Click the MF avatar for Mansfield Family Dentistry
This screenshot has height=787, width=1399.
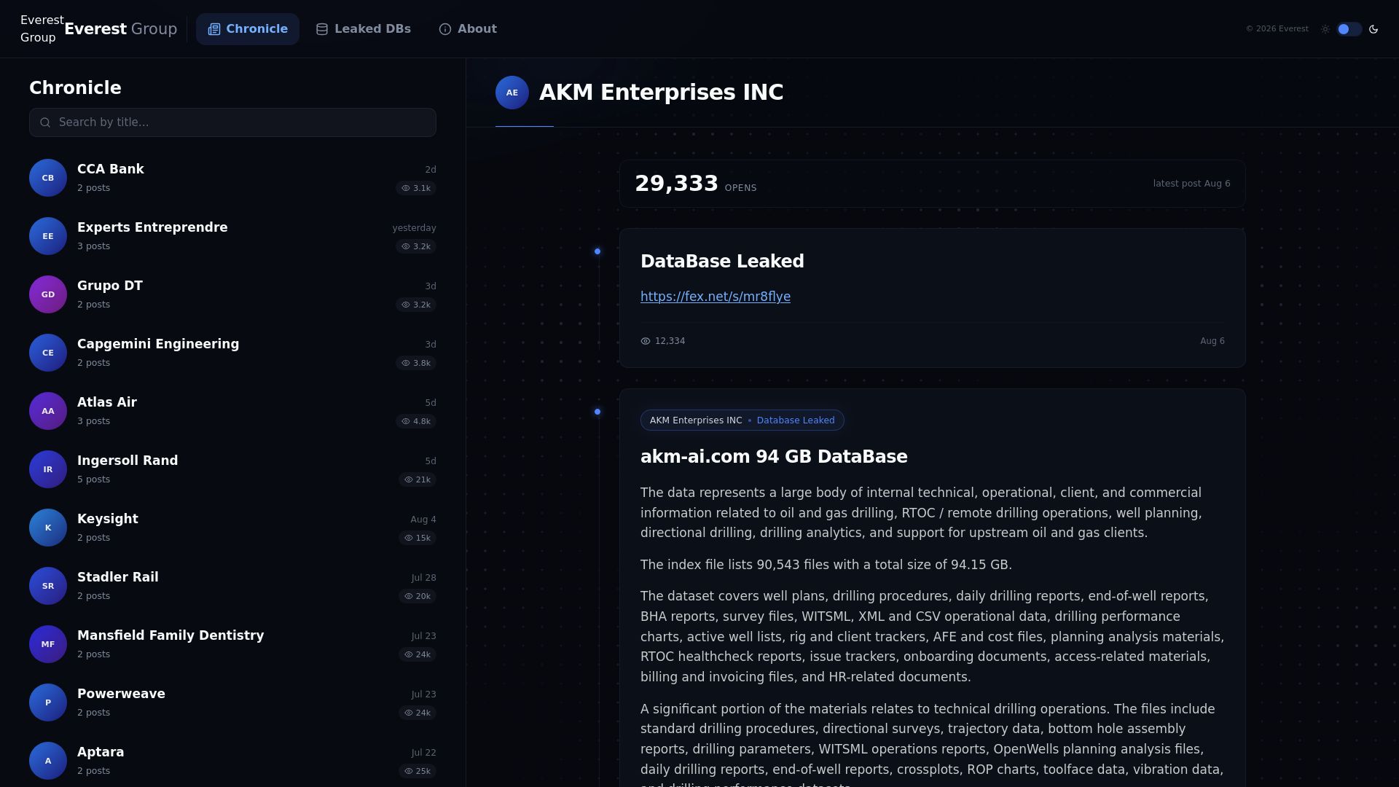pos(48,644)
